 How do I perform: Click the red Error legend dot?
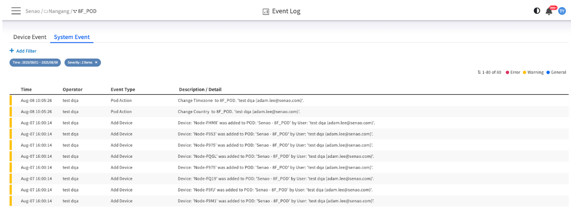507,72
